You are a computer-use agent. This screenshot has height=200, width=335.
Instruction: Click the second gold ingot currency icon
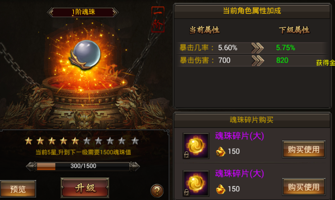[221, 189]
